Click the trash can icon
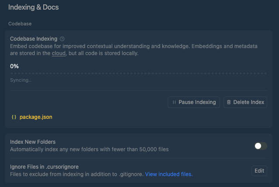 tap(229, 102)
